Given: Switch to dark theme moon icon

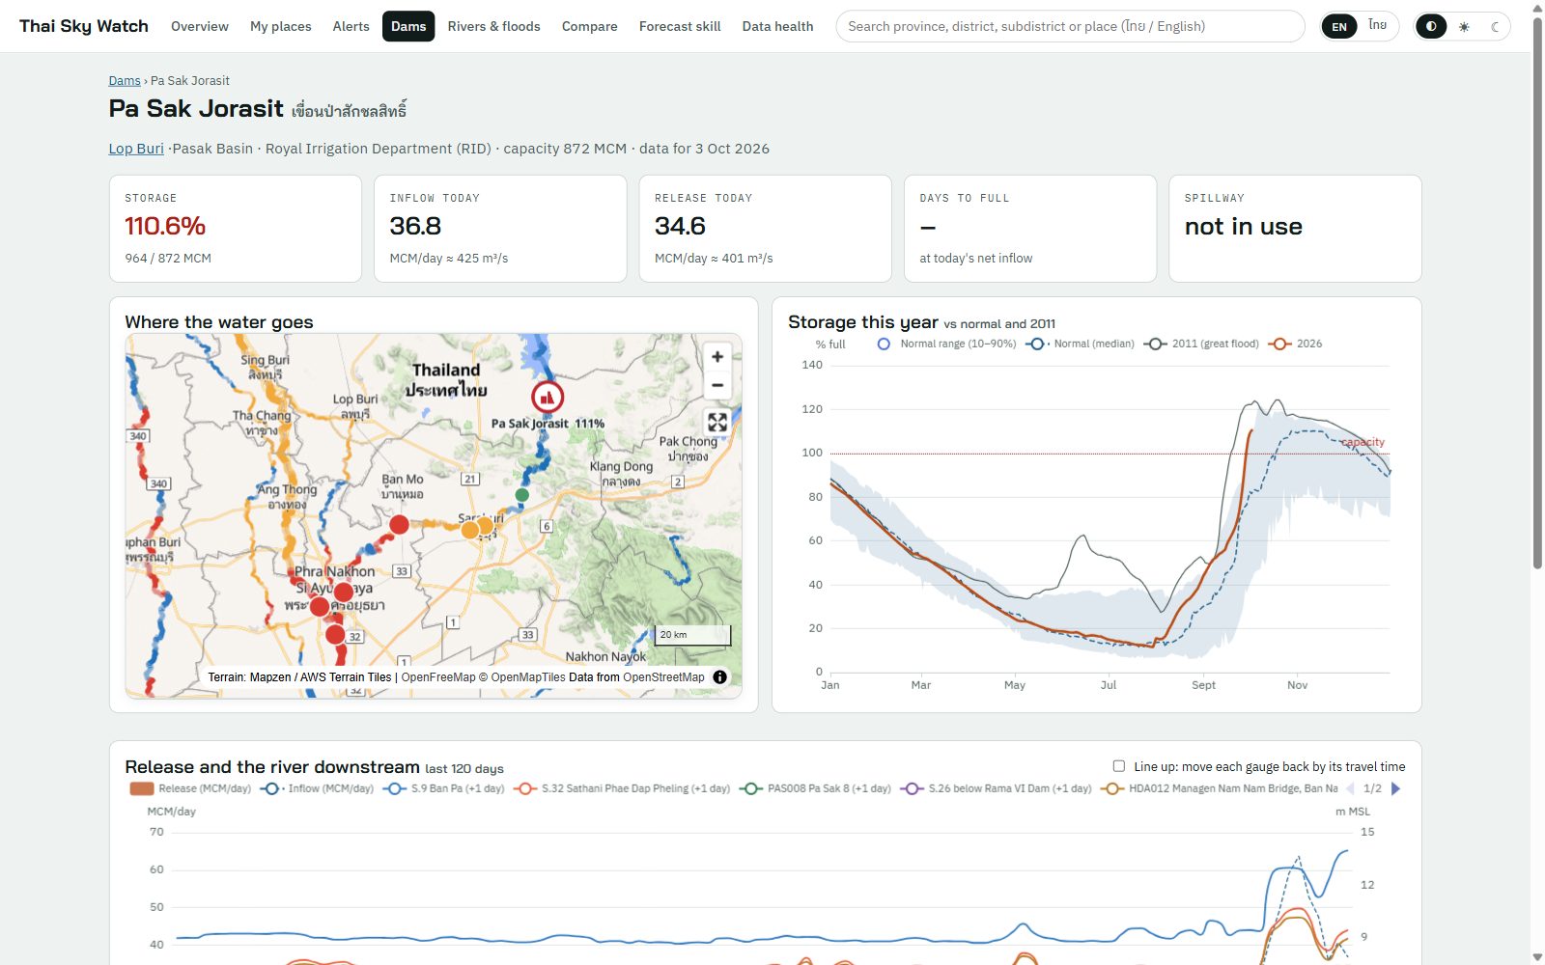Looking at the screenshot, I should click(x=1495, y=26).
